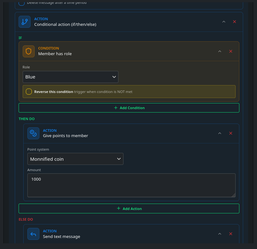The image size is (257, 249).
Task: Collapse the Conditional action panel
Action: [x=224, y=22]
